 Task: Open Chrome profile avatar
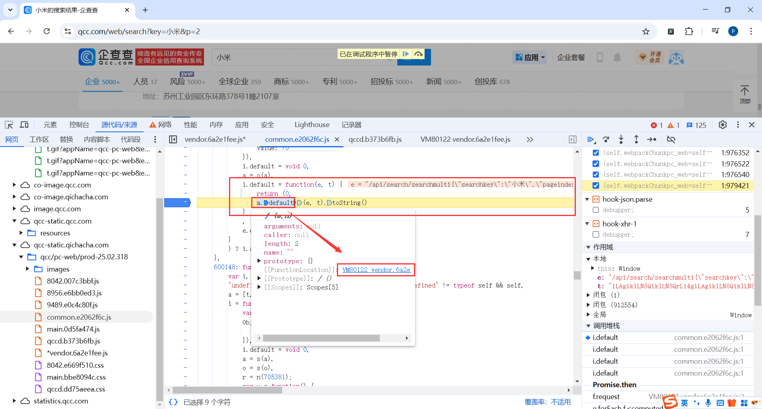tap(733, 31)
